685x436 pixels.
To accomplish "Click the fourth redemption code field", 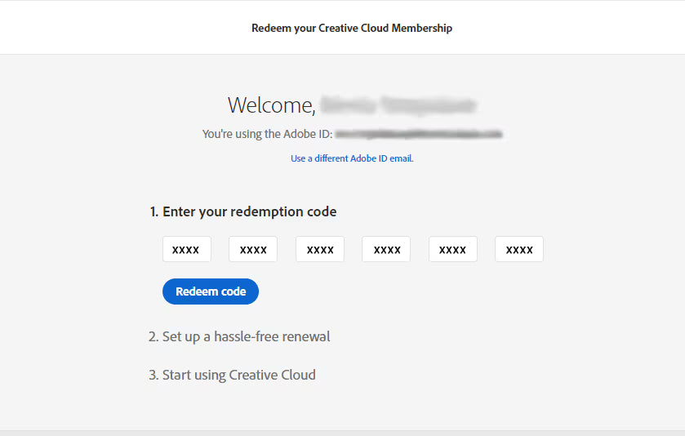I will (386, 249).
